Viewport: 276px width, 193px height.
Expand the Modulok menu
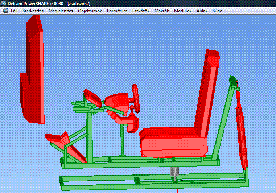tap(183, 11)
